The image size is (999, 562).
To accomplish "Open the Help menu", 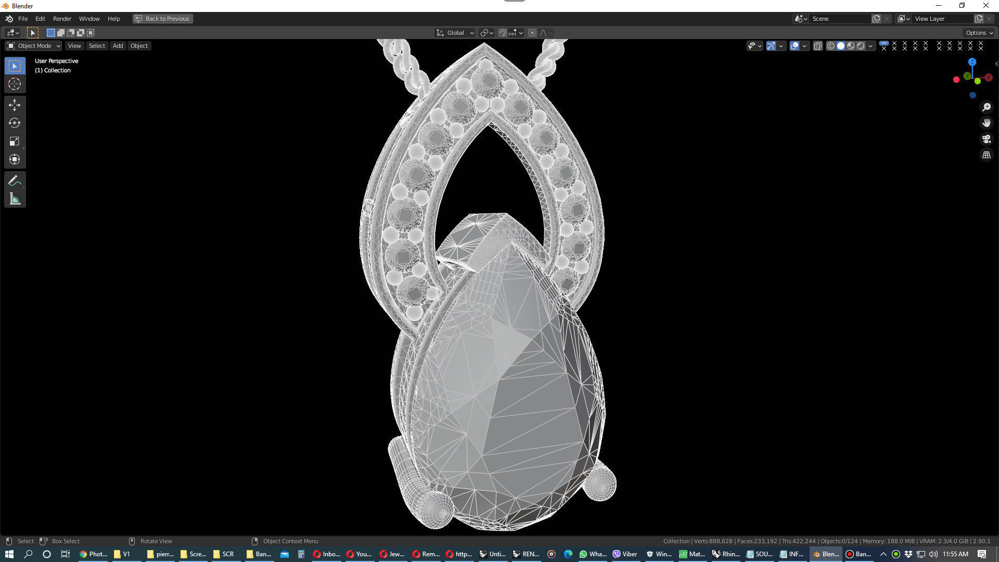I will 113,19.
